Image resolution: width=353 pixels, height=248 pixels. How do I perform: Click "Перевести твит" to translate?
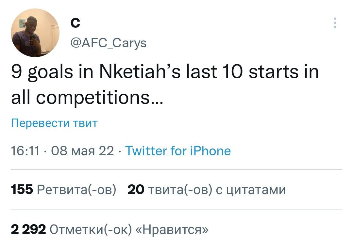click(x=54, y=123)
